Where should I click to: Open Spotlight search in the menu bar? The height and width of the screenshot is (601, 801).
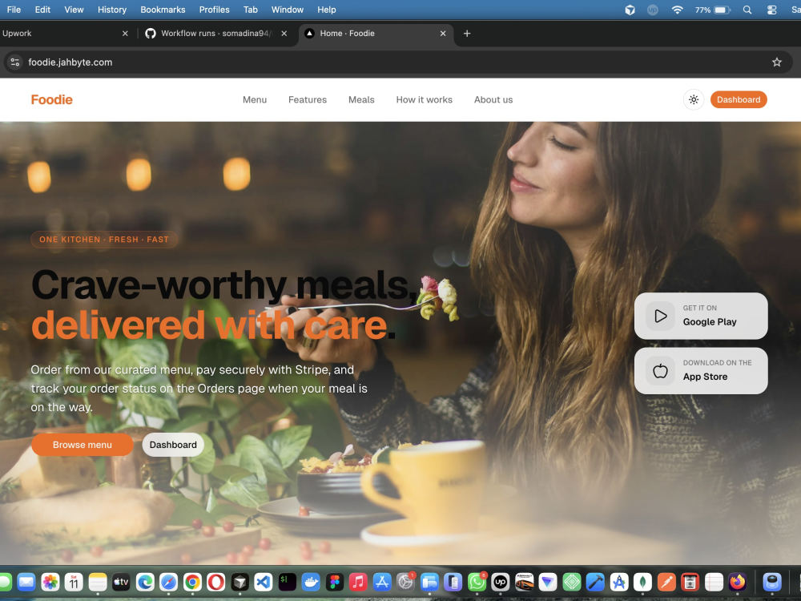click(x=747, y=10)
